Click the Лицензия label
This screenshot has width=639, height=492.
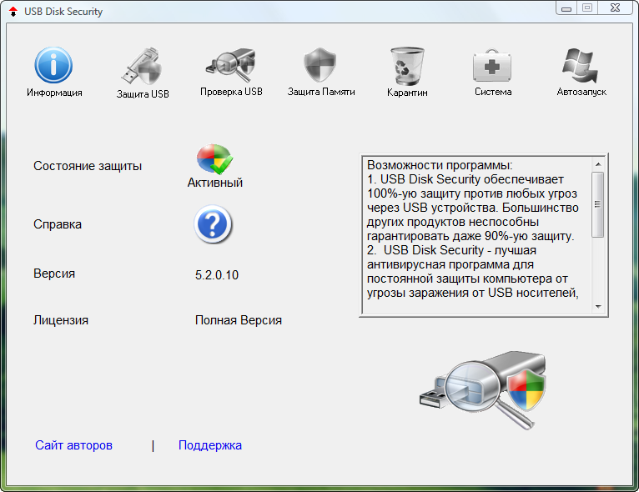61,320
